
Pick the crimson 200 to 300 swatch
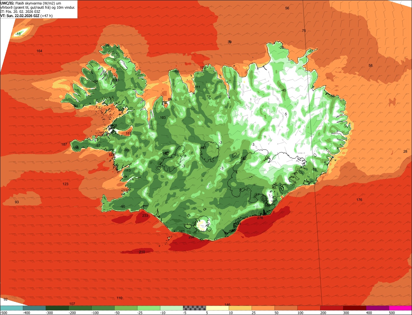tap(332, 308)
